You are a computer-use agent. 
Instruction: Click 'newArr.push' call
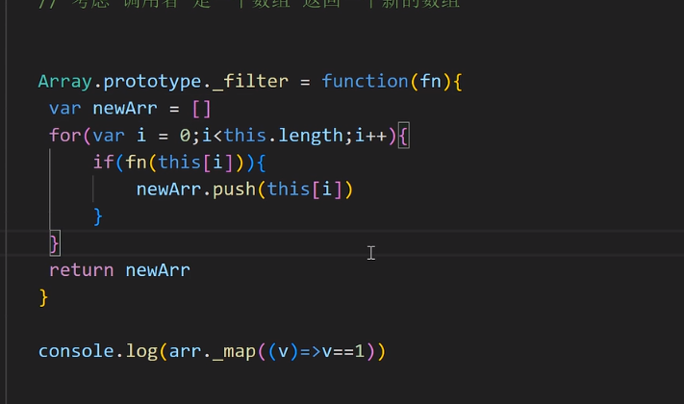(196, 189)
